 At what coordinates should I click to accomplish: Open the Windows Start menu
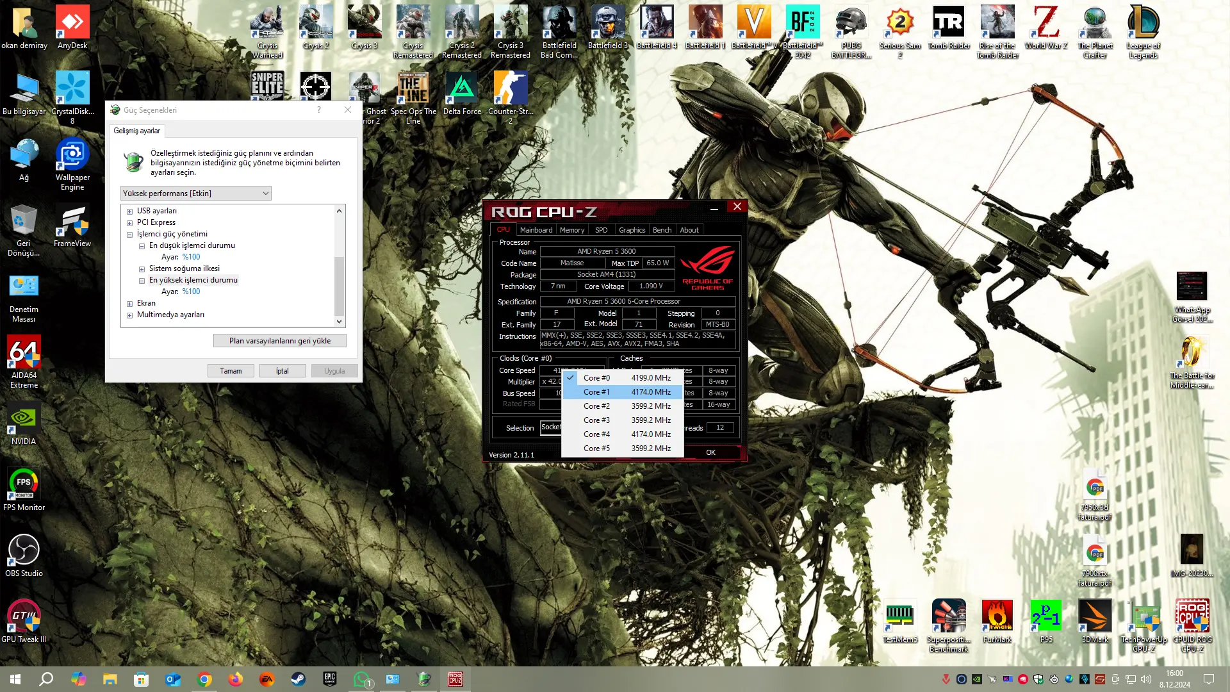pos(15,679)
